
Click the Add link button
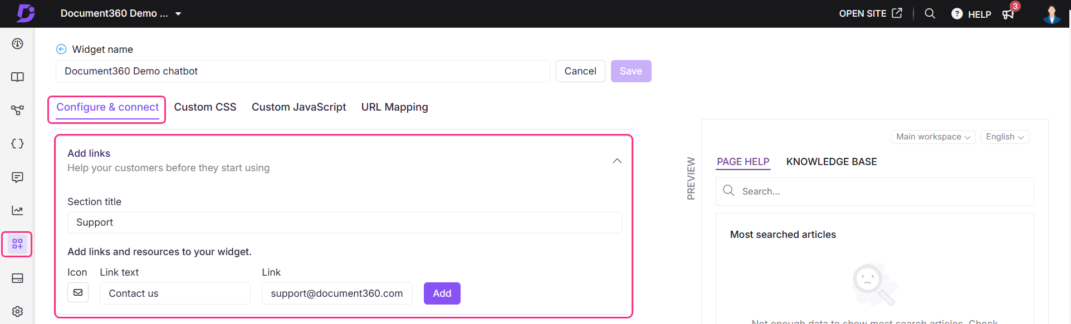[442, 293]
